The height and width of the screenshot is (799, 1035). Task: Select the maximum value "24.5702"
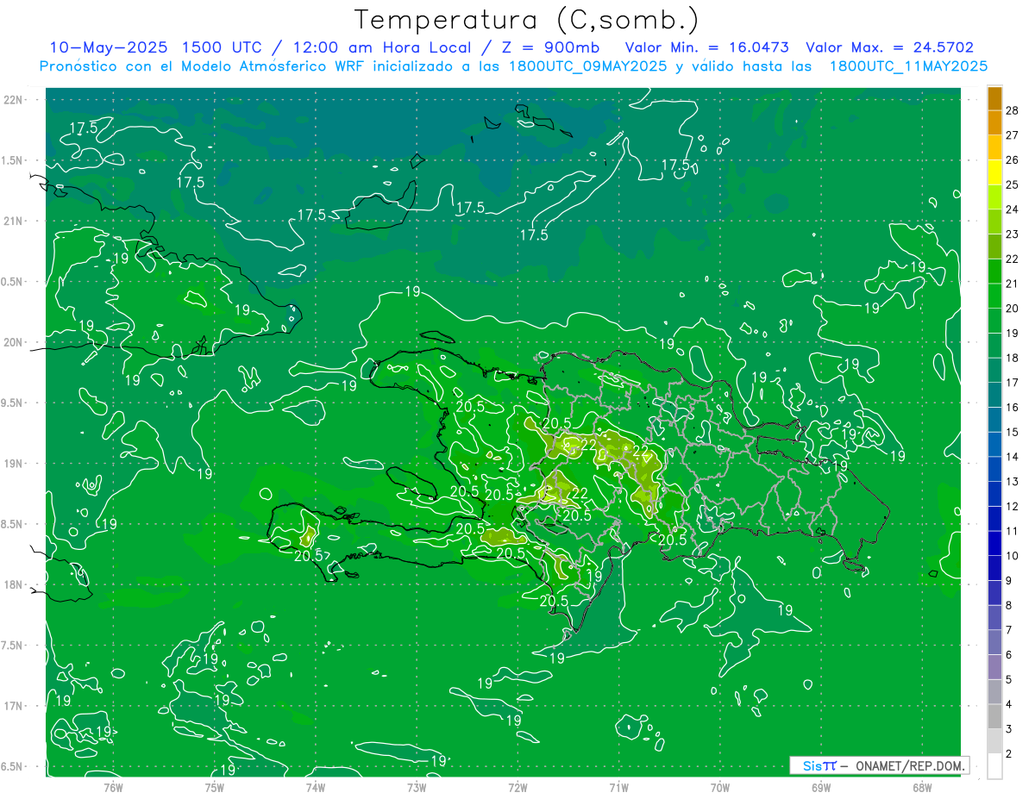[x=942, y=47]
